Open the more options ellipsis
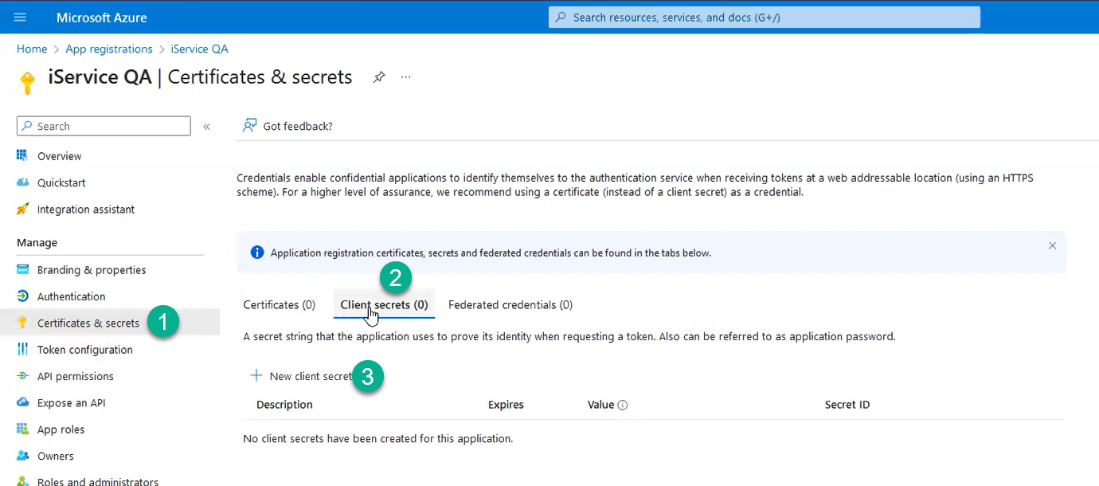This screenshot has width=1099, height=486. click(x=406, y=77)
